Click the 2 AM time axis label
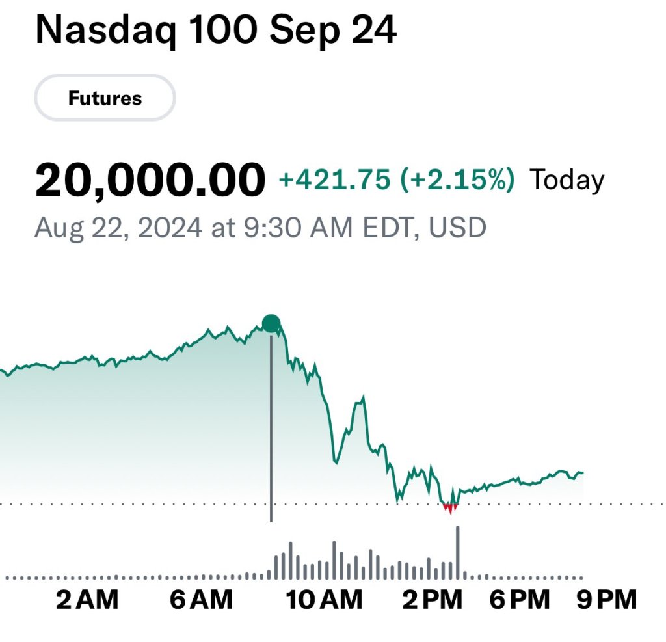This screenshot has height=642, width=666. click(87, 600)
